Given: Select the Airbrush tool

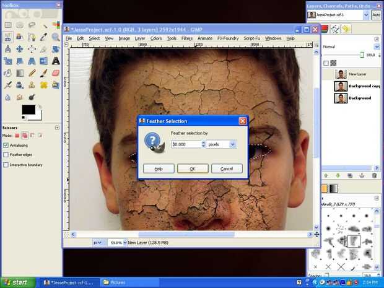Looking at the screenshot, I should click(8, 85).
